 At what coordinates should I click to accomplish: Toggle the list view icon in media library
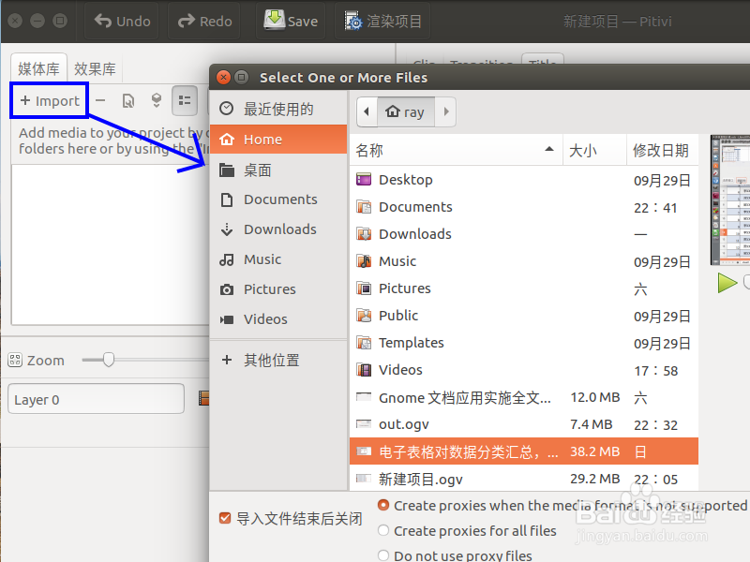point(185,101)
